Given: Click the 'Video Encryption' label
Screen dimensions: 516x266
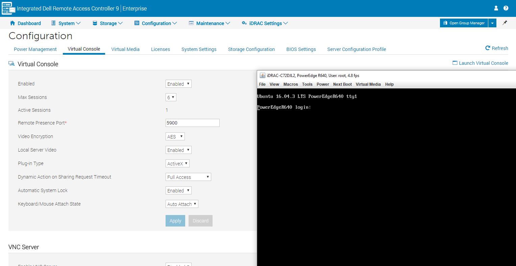Looking at the screenshot, I should [x=35, y=136].
